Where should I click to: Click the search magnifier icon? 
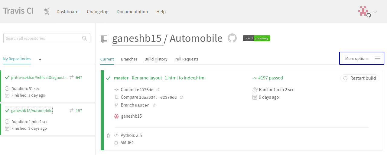pyautogui.click(x=85, y=38)
